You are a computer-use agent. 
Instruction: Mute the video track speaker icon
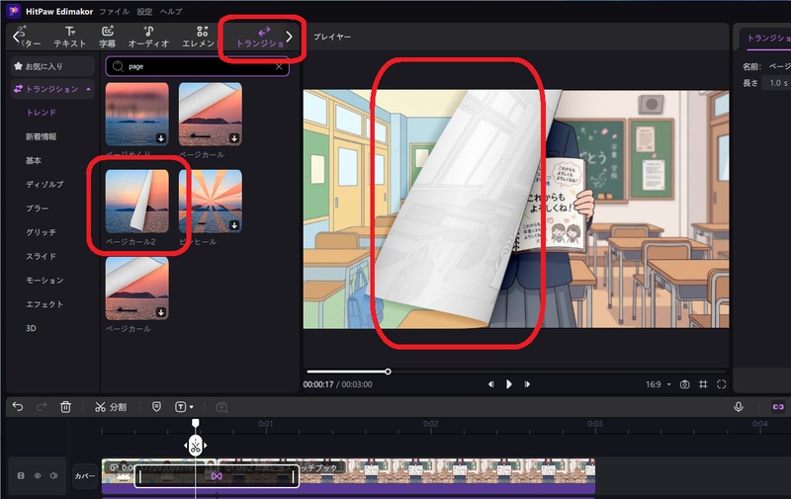point(53,476)
